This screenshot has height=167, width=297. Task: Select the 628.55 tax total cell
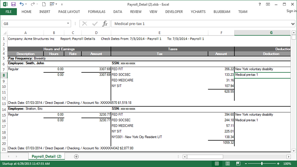(x=221, y=92)
